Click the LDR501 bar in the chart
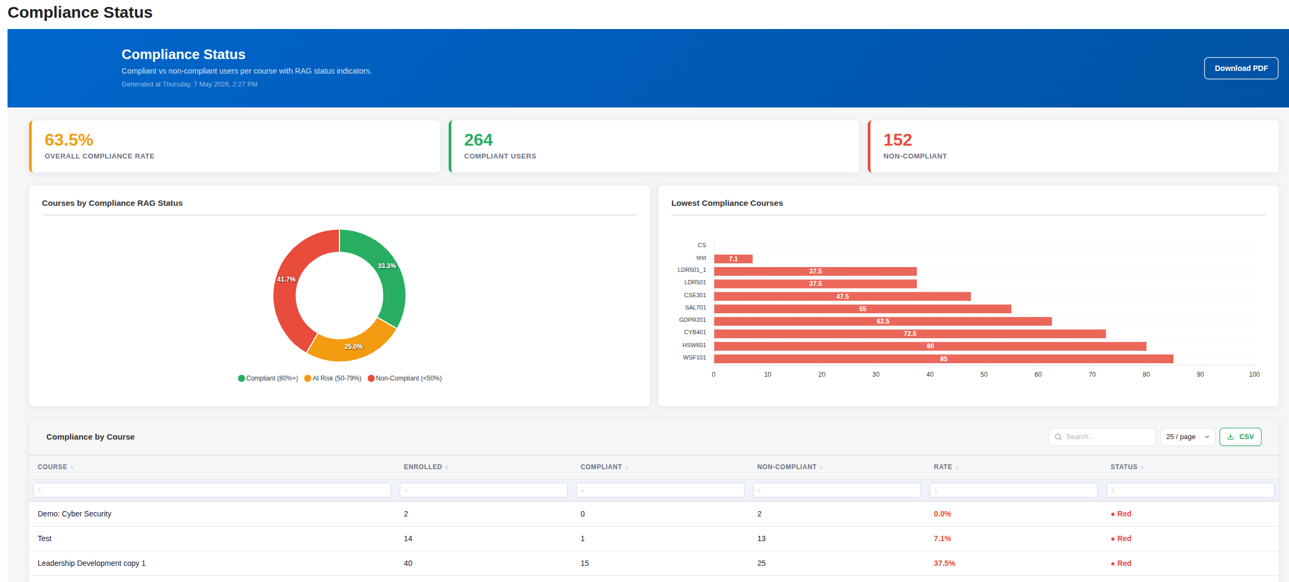Image resolution: width=1289 pixels, height=582 pixels. [815, 284]
